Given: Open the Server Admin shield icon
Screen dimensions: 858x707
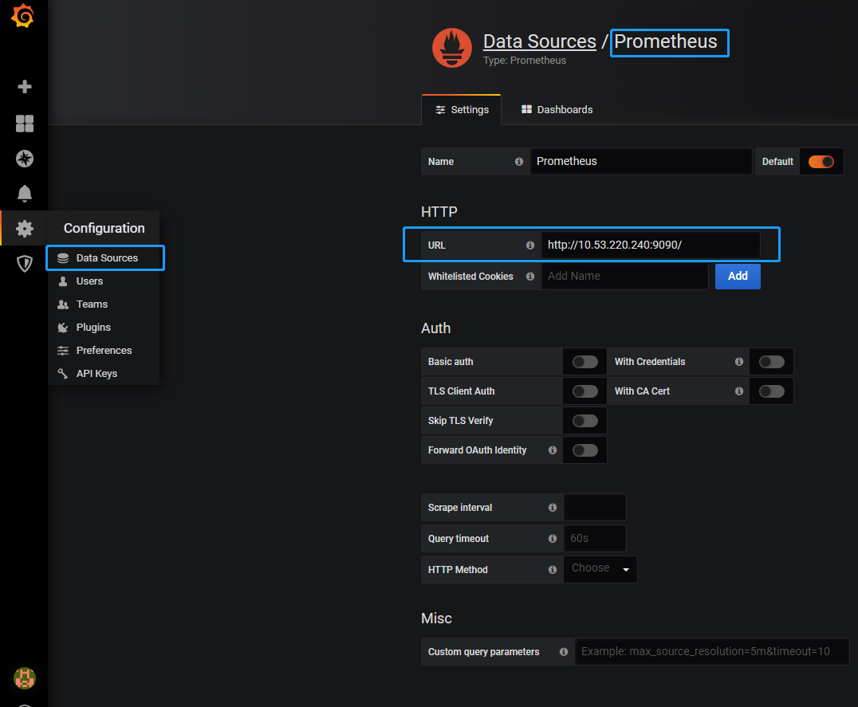Looking at the screenshot, I should tap(25, 264).
